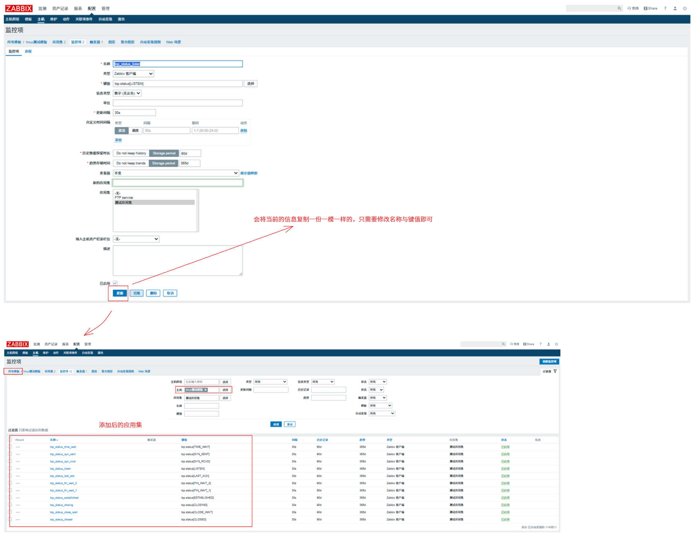Click into the 描述 description text area
The height and width of the screenshot is (536, 694).
178,261
